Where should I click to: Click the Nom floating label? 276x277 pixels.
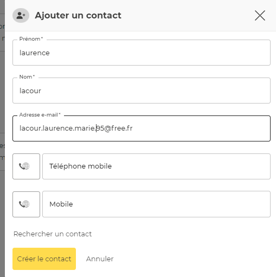point(27,77)
